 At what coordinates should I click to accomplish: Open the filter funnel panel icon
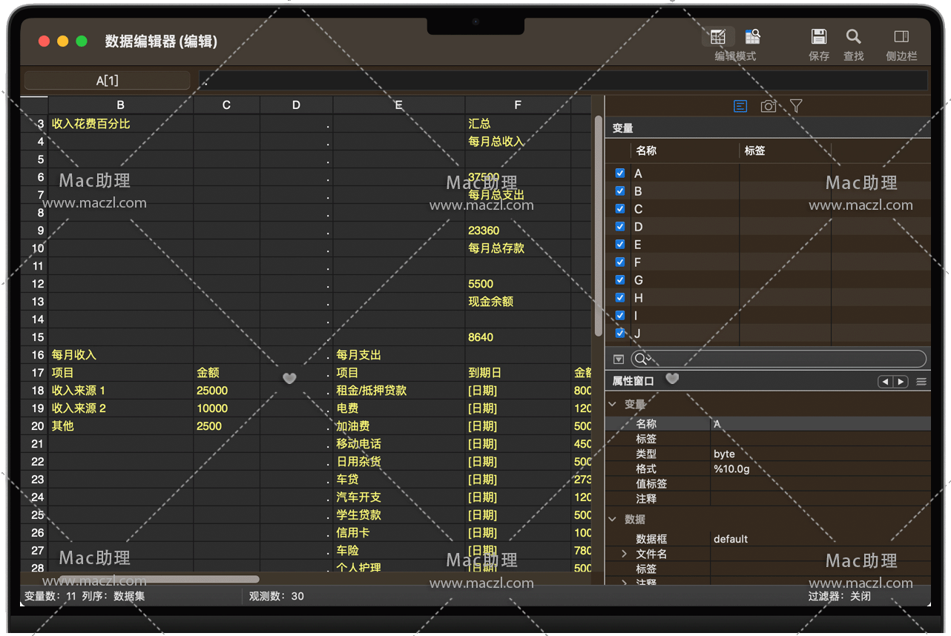pos(796,106)
